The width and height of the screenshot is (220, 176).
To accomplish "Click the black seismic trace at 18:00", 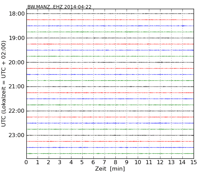I will pos(110,14).
